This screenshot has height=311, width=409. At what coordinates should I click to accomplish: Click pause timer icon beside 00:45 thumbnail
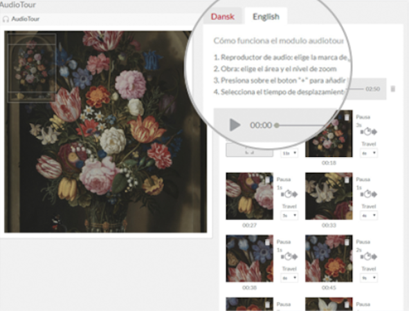click(368, 257)
